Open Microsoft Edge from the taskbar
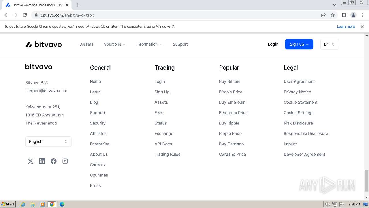 point(62,204)
